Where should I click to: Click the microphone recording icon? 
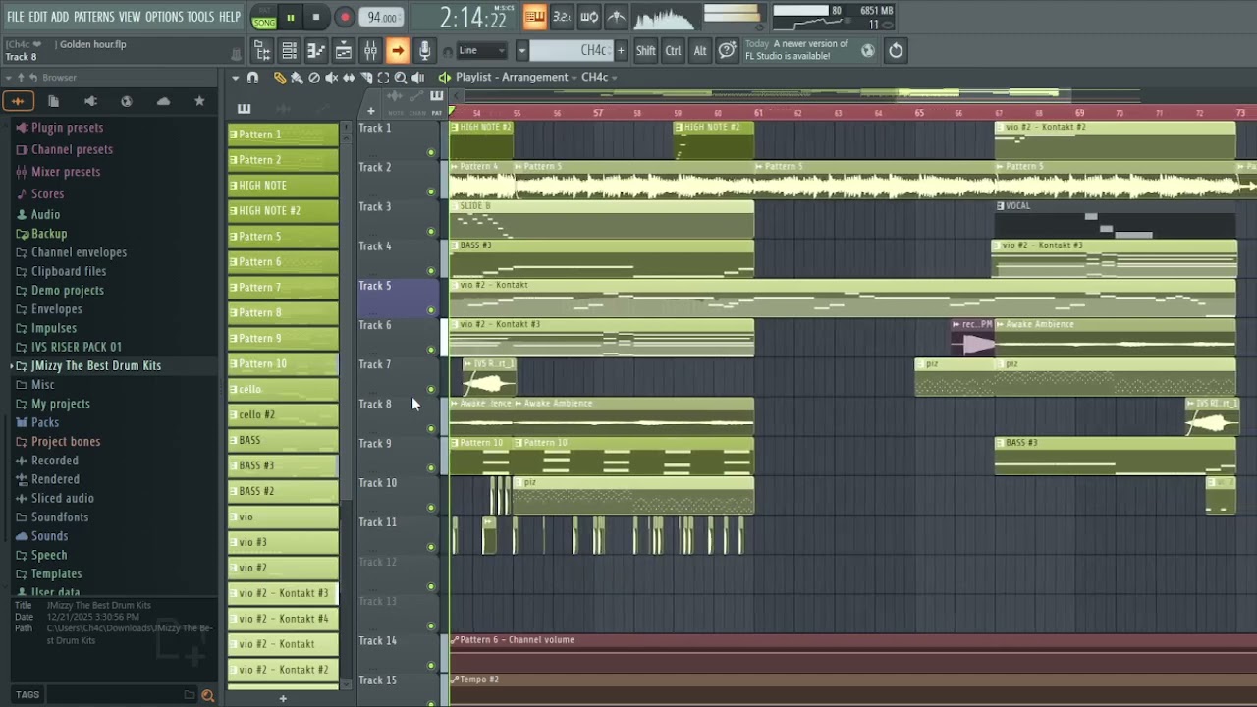(424, 51)
